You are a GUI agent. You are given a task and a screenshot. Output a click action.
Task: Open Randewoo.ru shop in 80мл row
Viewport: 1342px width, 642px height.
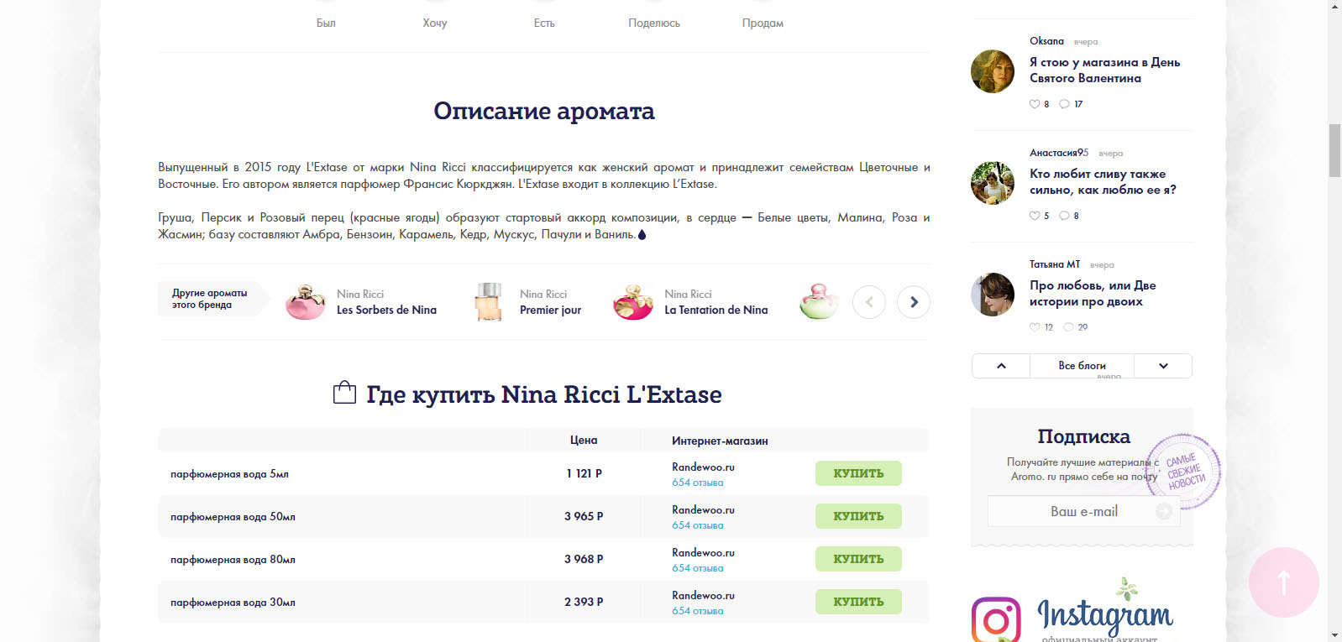point(703,553)
